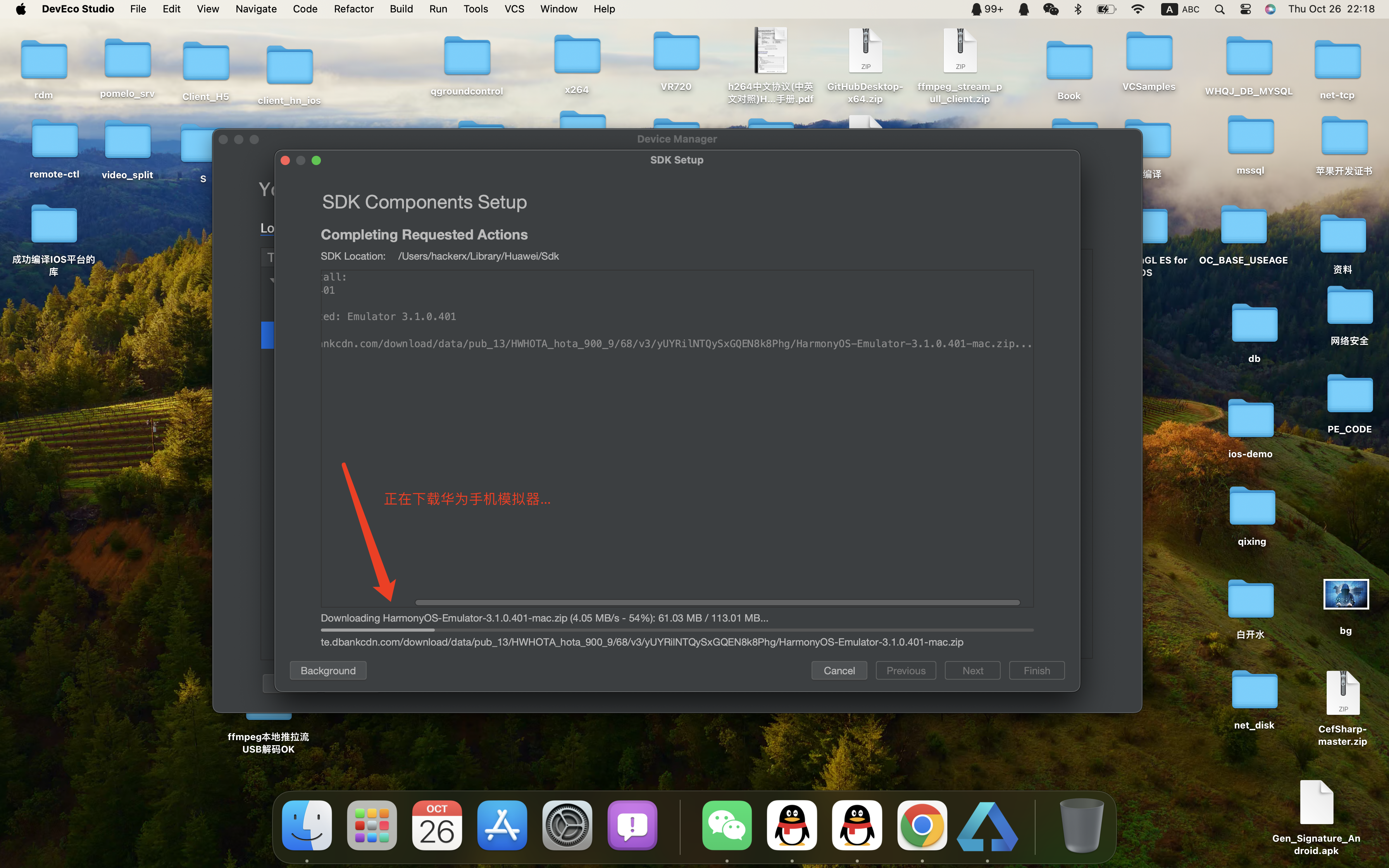Open the Tools menu
Image resolution: width=1389 pixels, height=868 pixels.
(475, 9)
